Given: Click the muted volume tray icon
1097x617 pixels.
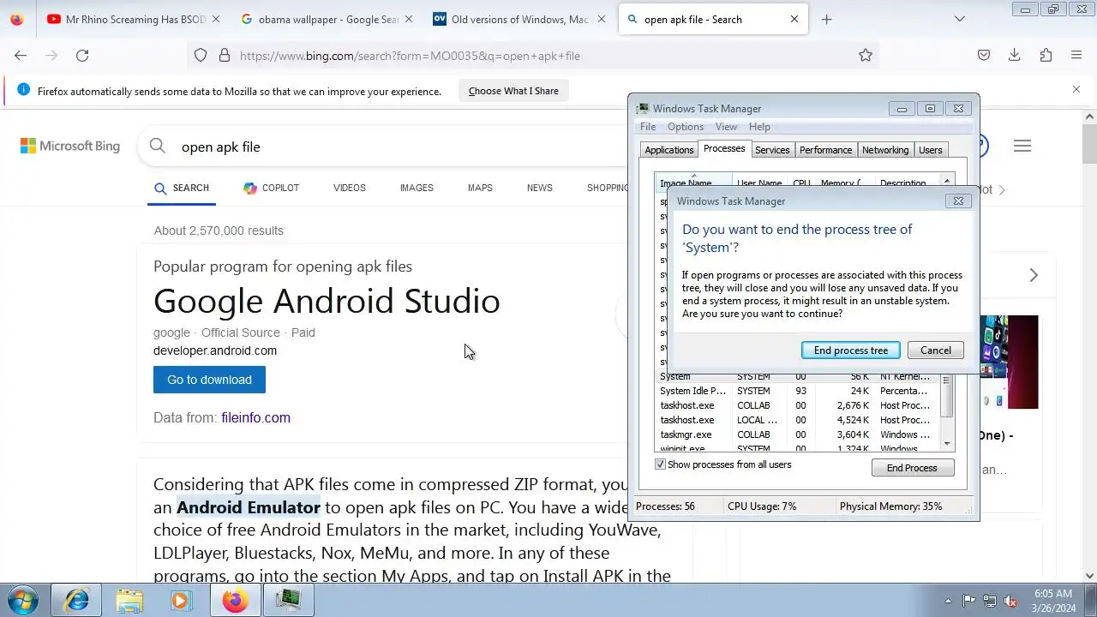Looking at the screenshot, I should pos(1011,601).
